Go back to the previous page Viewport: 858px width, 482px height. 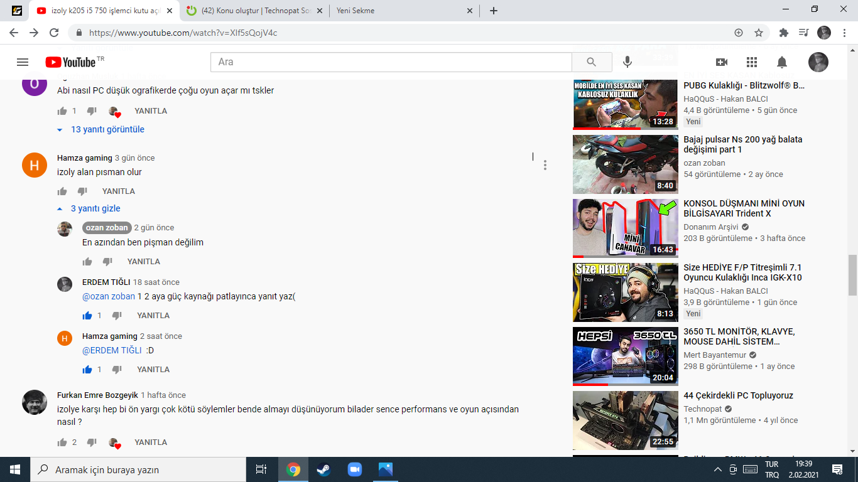[14, 33]
